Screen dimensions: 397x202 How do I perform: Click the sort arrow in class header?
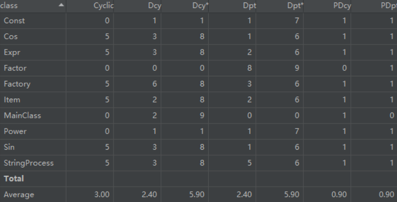[61, 5]
